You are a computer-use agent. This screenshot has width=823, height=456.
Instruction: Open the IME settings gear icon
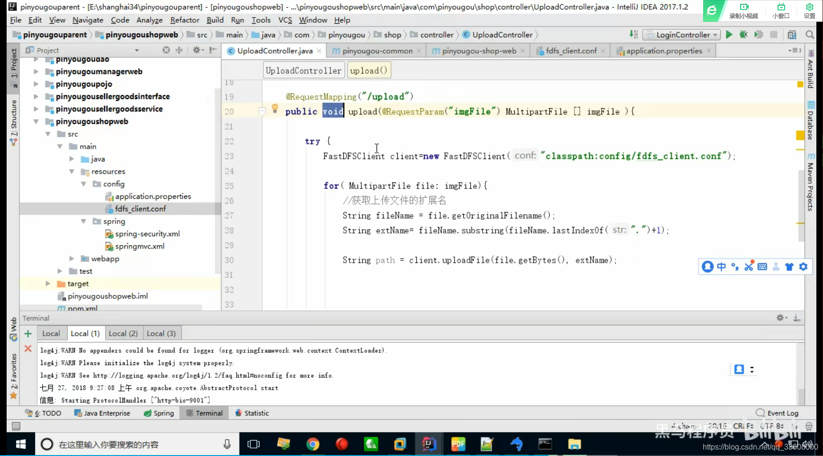click(803, 267)
